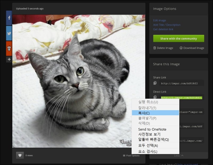
Task: Collapse share section with Less chevron
Action: click(x=179, y=155)
